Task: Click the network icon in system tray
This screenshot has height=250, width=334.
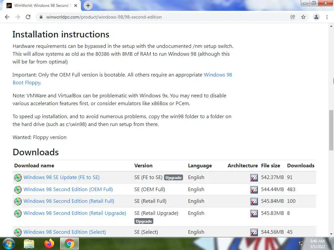Action: click(301, 243)
